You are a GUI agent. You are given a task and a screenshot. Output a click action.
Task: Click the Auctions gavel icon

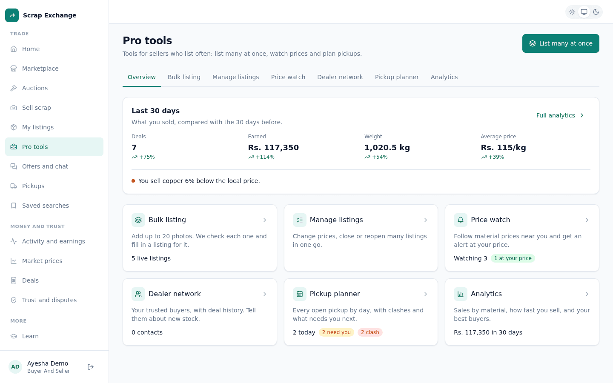click(x=14, y=88)
